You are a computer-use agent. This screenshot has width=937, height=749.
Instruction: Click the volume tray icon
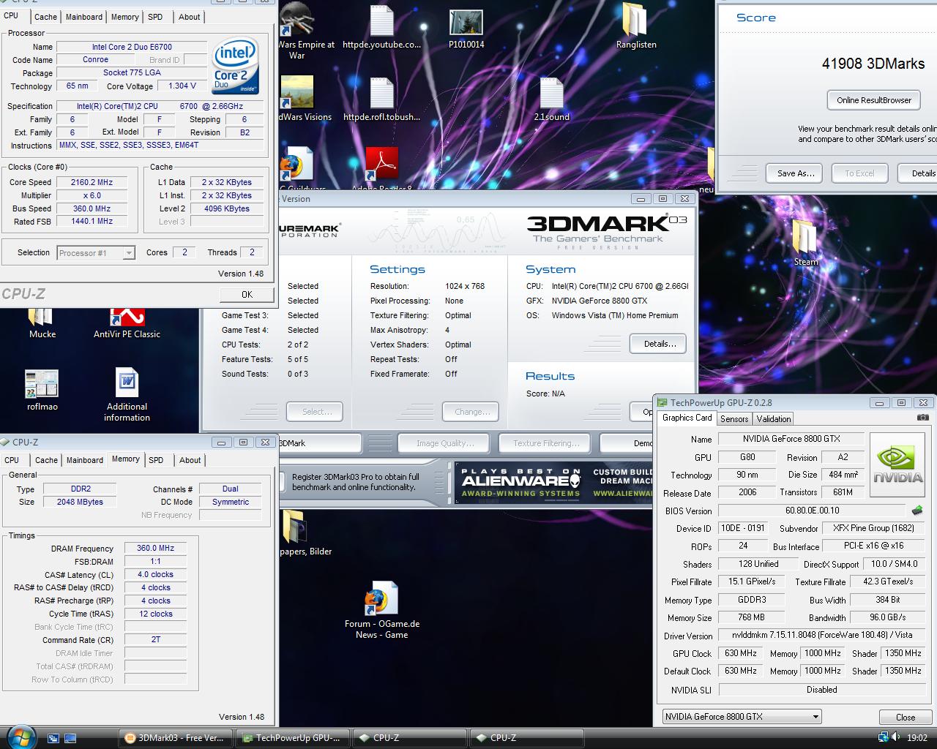pyautogui.click(x=897, y=737)
